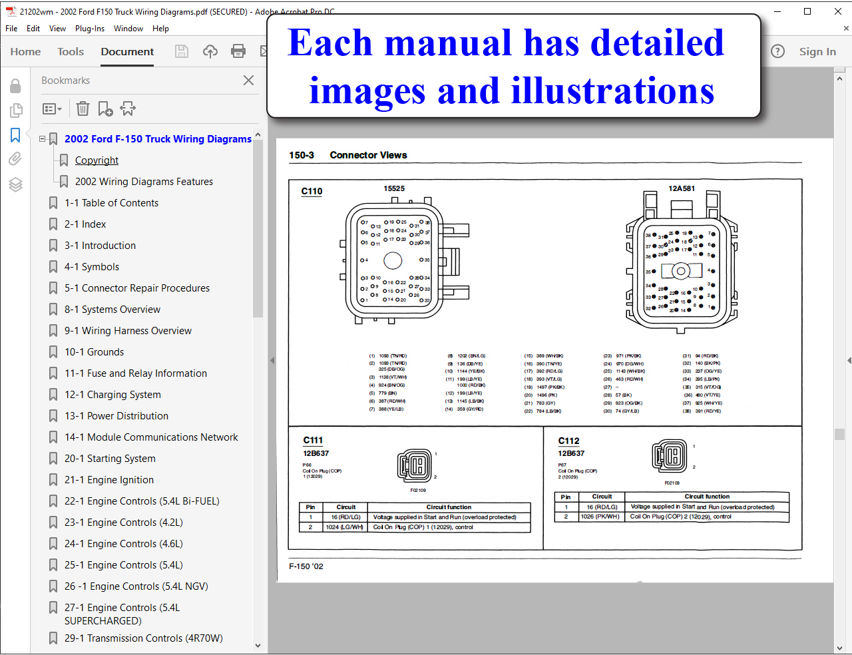Click document scrollbar up arrow
Image resolution: width=852 pixels, height=655 pixels.
click(839, 78)
